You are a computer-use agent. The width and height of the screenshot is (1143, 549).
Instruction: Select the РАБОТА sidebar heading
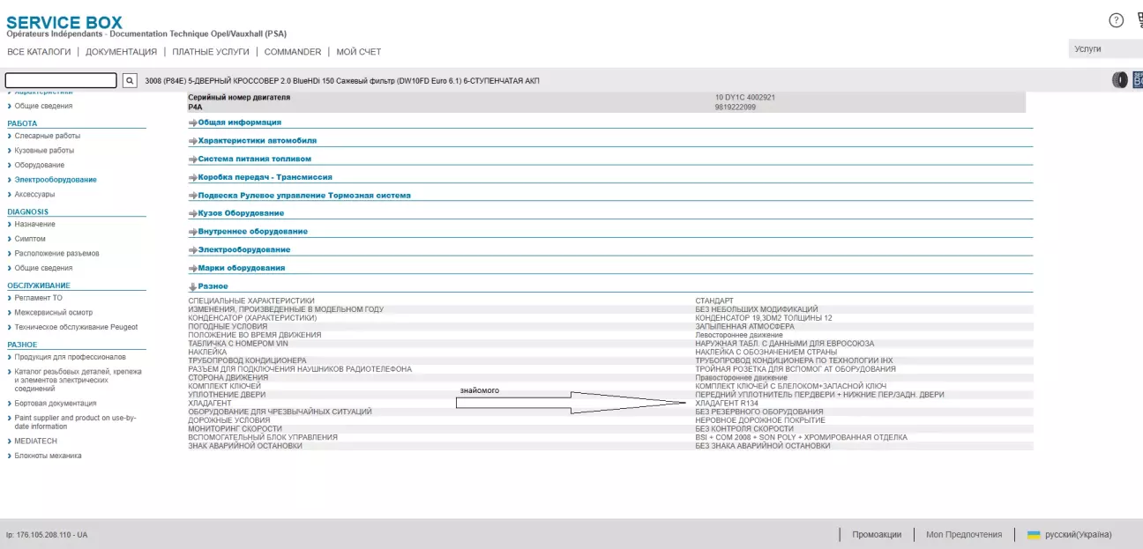point(22,123)
